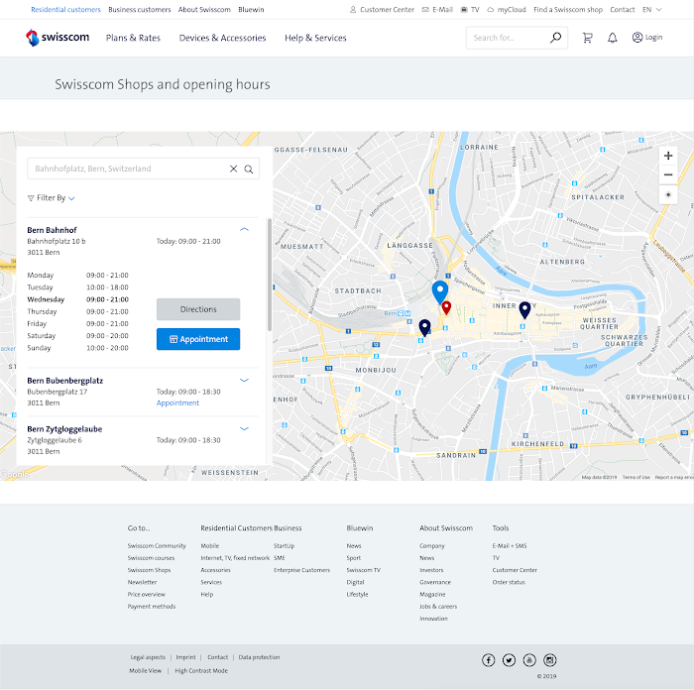Screen dimensions: 694x690
Task: Open Customer Center in top bar
Action: 382,9
